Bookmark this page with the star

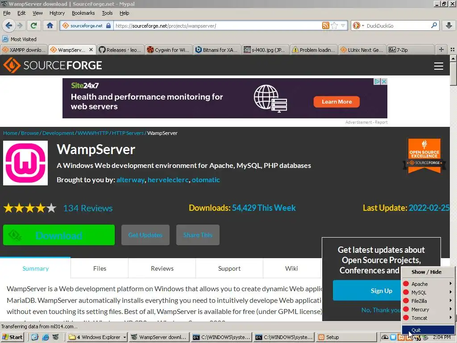(x=334, y=25)
